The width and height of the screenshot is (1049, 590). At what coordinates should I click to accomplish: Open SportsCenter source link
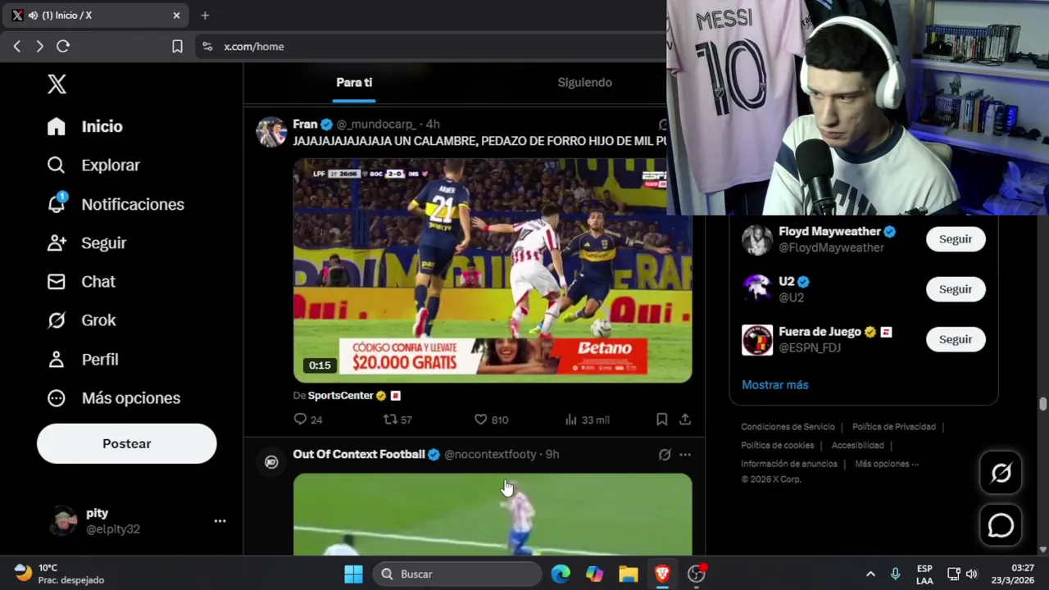click(340, 395)
